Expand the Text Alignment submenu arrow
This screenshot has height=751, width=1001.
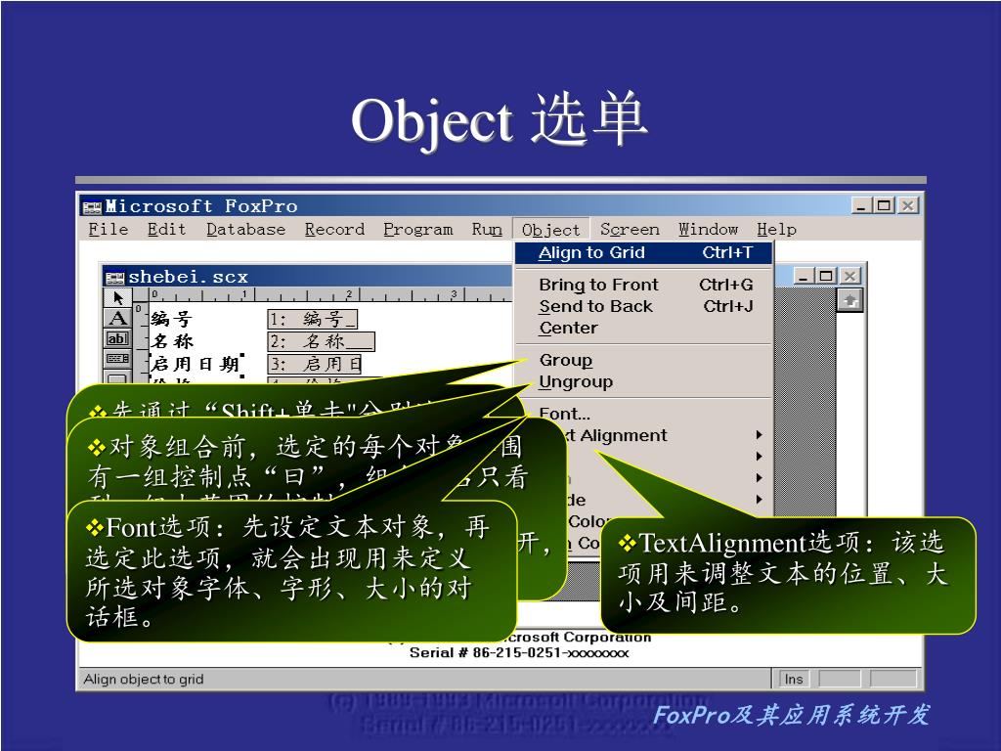pos(759,435)
